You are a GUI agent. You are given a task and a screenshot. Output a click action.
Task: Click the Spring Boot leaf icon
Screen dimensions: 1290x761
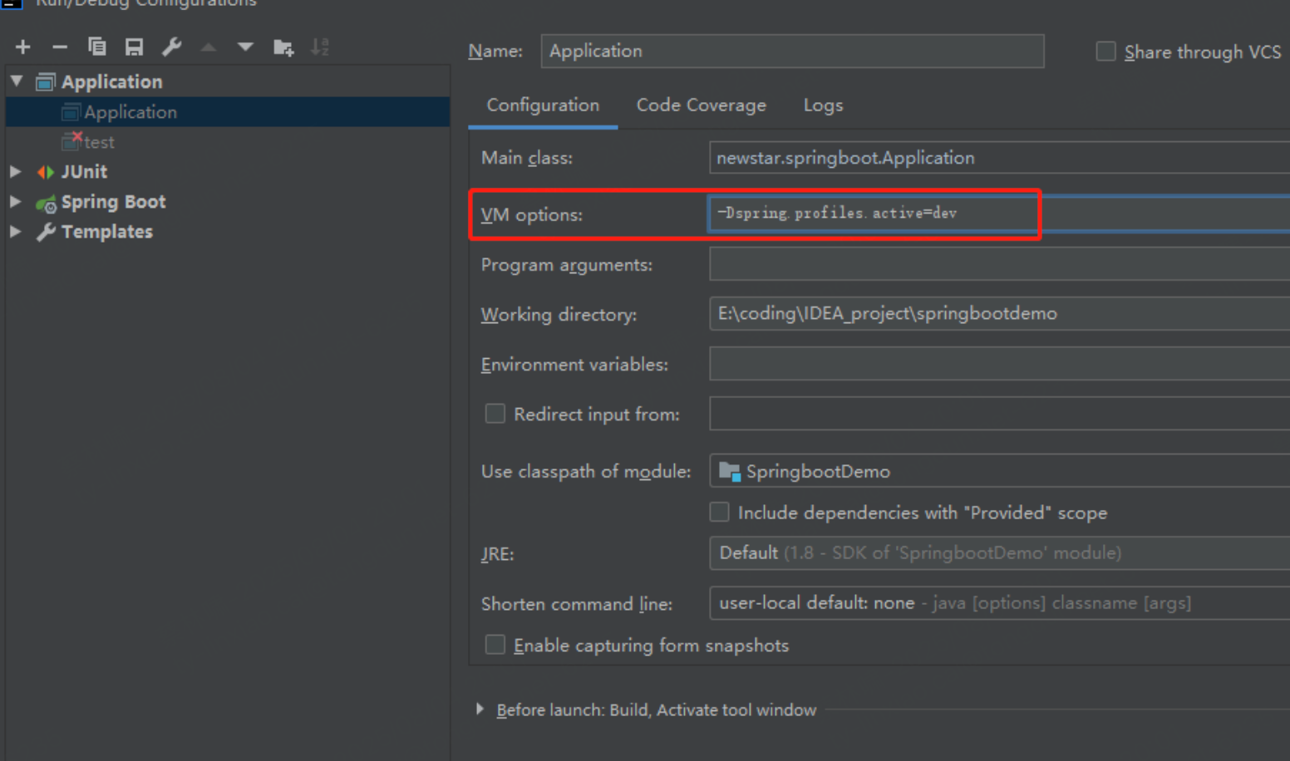(46, 203)
